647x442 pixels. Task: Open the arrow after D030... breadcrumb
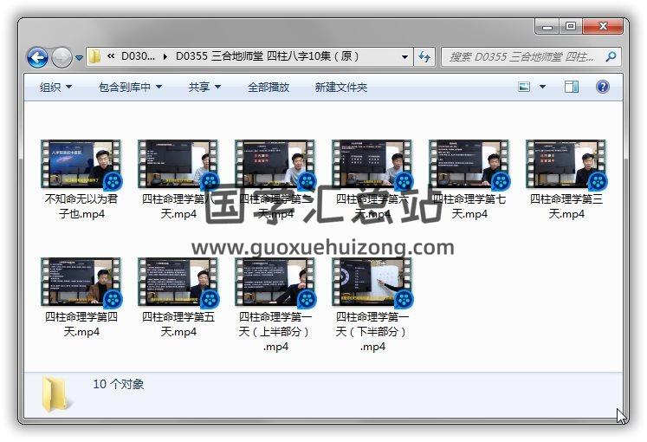165,56
